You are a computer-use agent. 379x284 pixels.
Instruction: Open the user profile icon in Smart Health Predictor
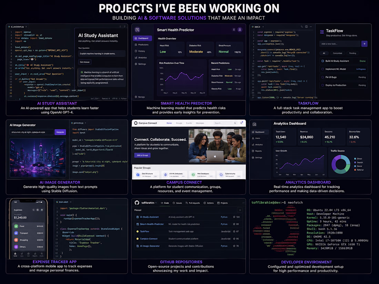[x=240, y=30]
